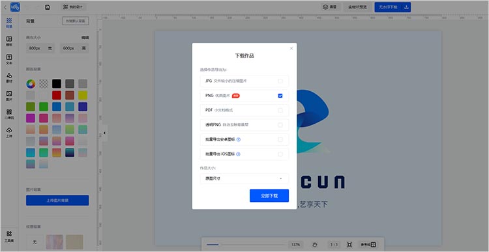Click help icon beside 批量导出 iOS图标
This screenshot has width=489, height=252.
(238, 154)
